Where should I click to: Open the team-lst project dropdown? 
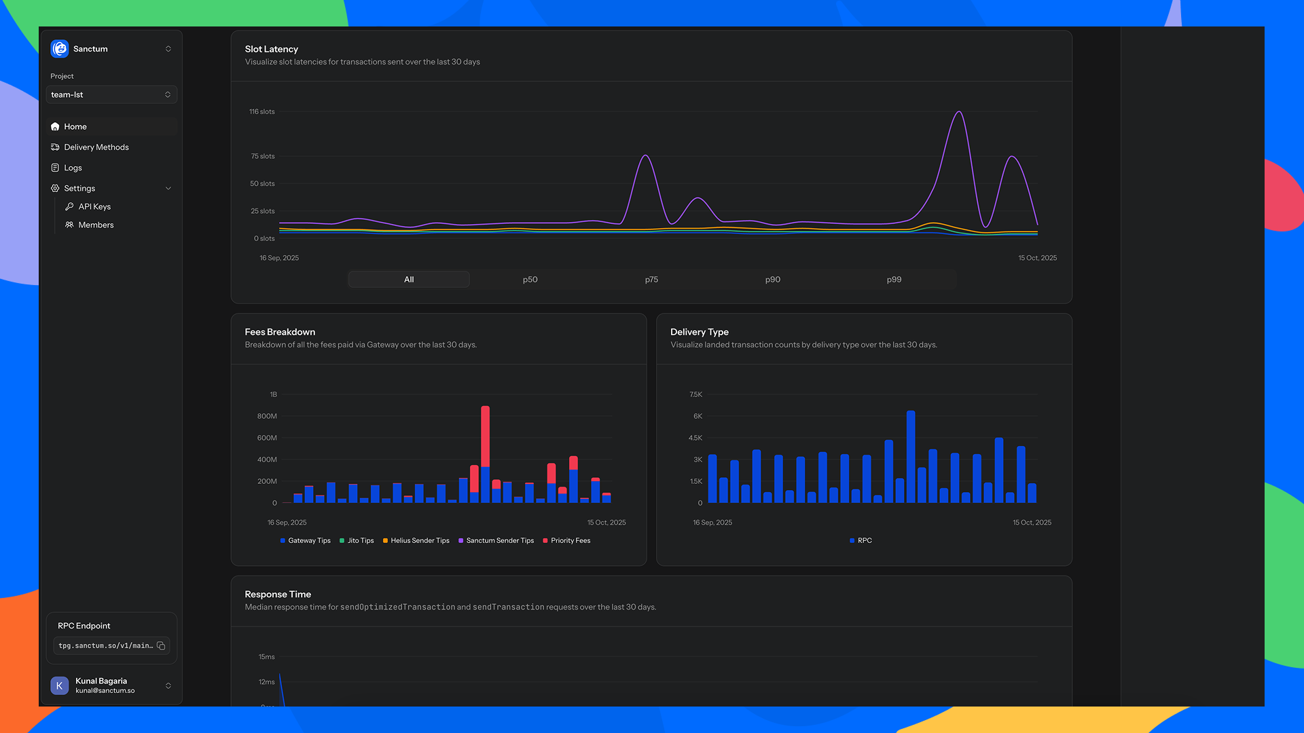coord(111,94)
